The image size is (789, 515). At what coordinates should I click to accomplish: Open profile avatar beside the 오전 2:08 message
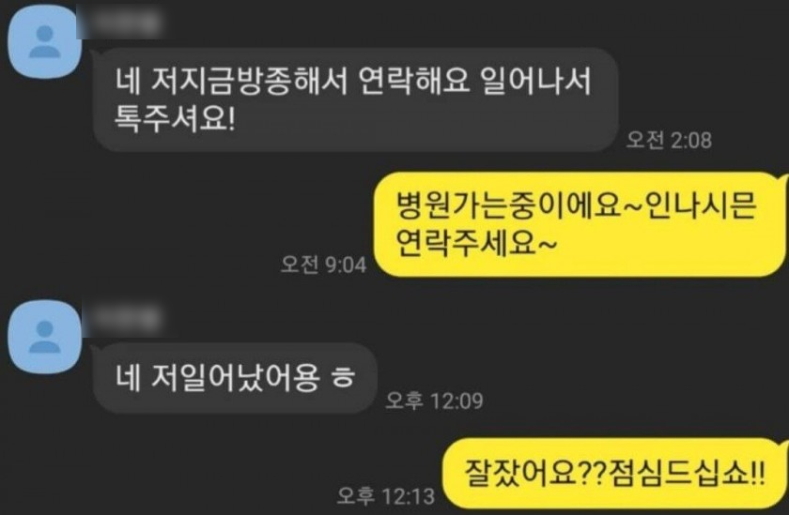coord(45,41)
